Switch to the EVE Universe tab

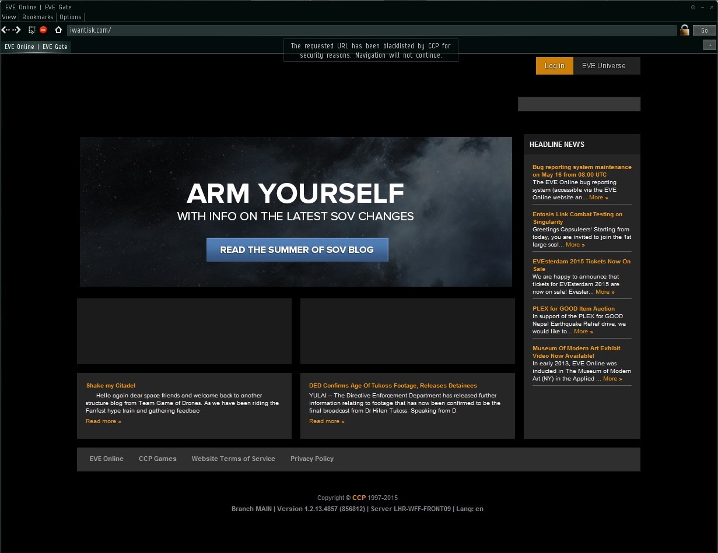[604, 66]
